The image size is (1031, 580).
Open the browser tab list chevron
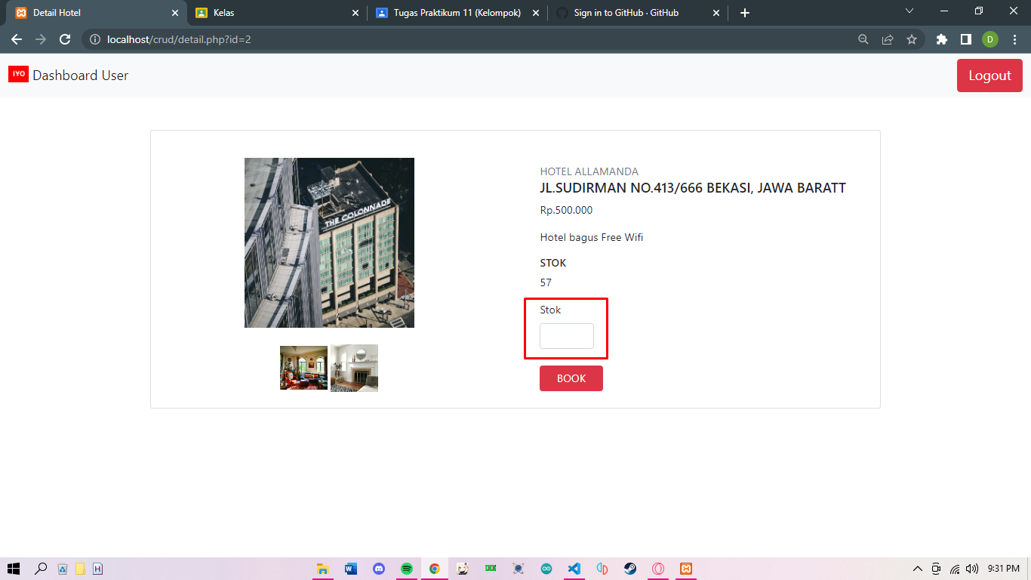[909, 12]
